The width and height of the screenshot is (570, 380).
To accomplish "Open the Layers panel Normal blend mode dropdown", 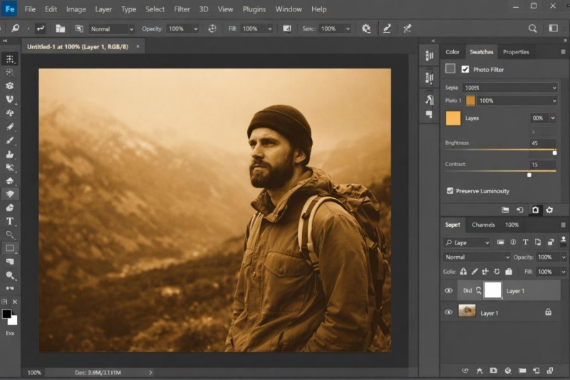I will click(x=477, y=257).
